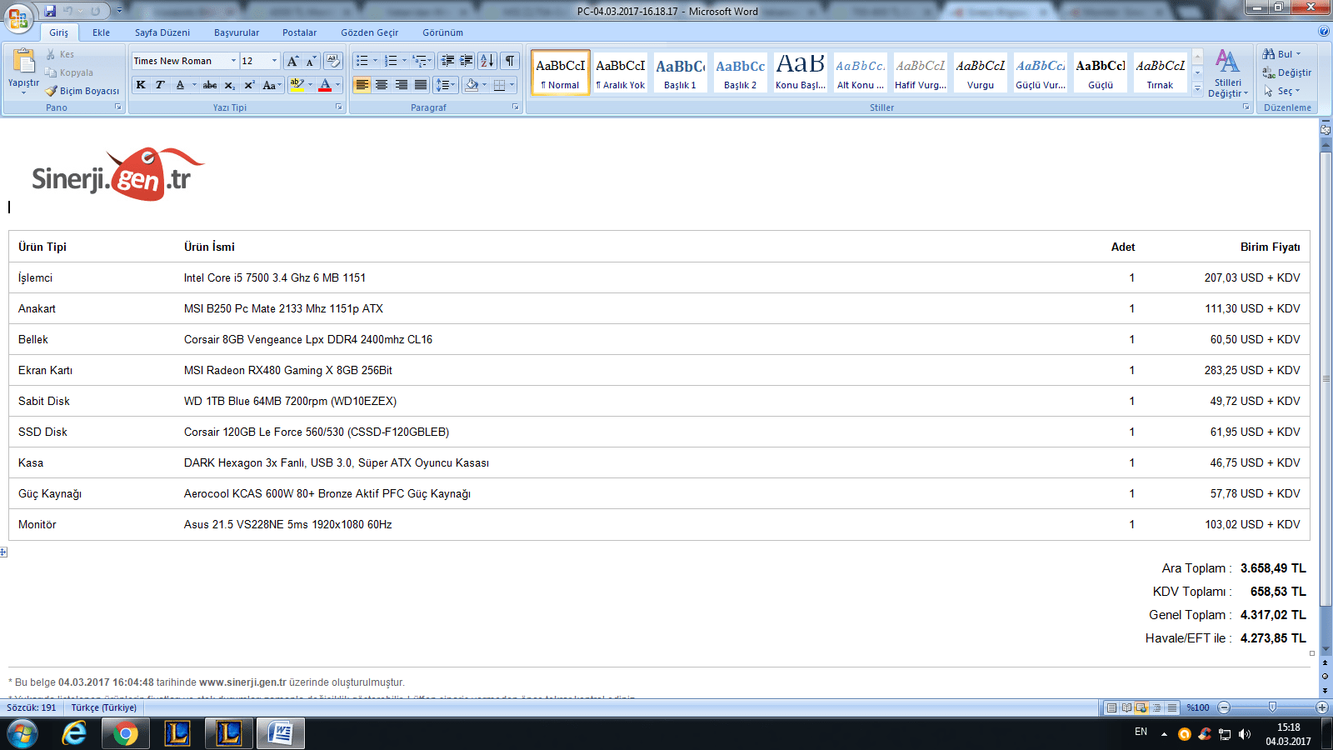Toggle bold (K) formatting
Viewport: 1333px width, 750px height.
click(x=141, y=85)
